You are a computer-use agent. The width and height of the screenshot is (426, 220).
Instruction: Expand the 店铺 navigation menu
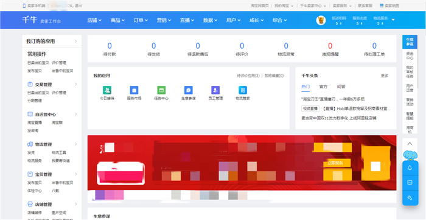point(94,20)
